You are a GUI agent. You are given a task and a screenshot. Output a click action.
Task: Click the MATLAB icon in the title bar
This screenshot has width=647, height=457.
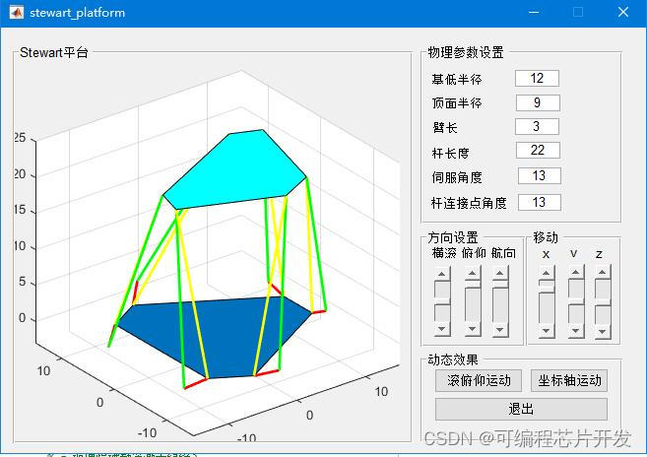(x=17, y=13)
